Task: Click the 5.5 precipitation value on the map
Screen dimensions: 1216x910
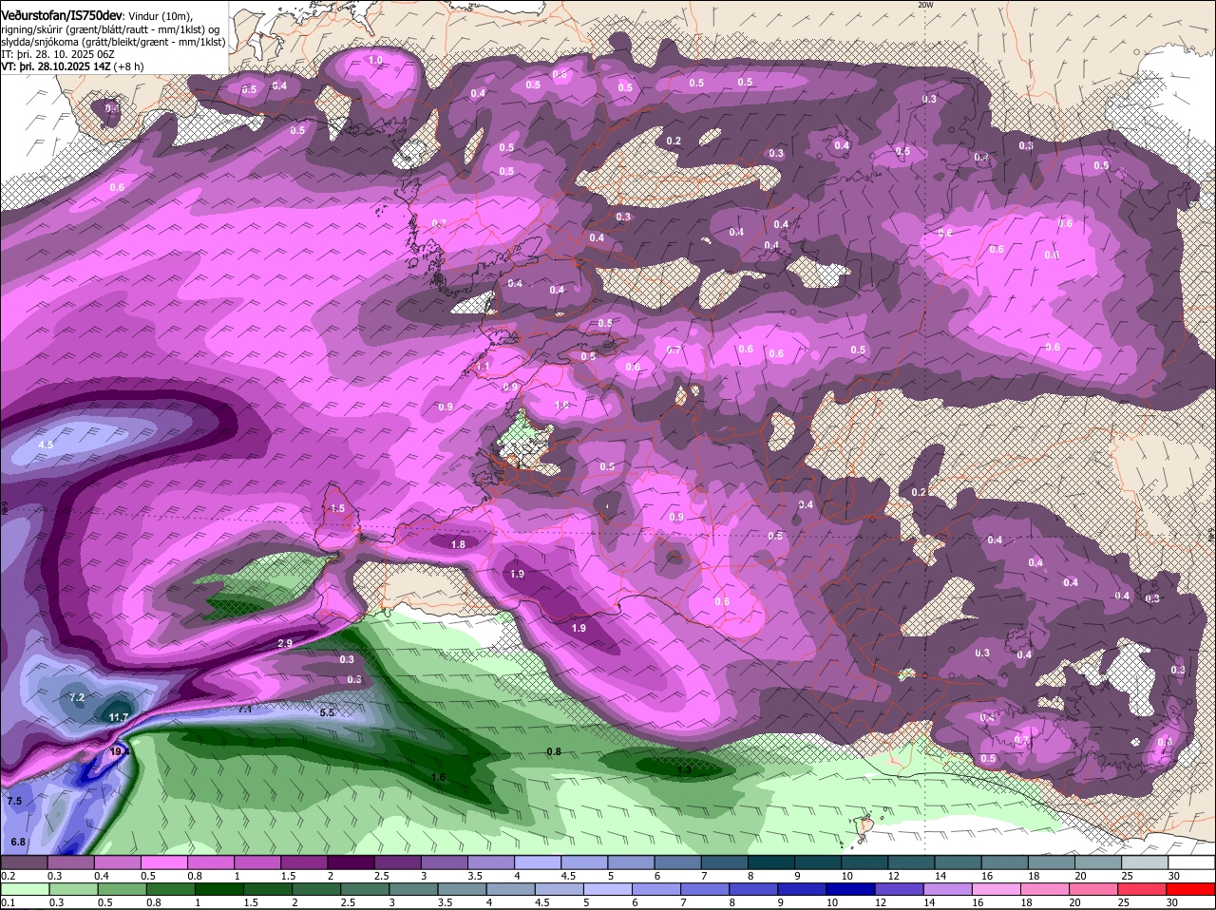Action: pyautogui.click(x=327, y=712)
